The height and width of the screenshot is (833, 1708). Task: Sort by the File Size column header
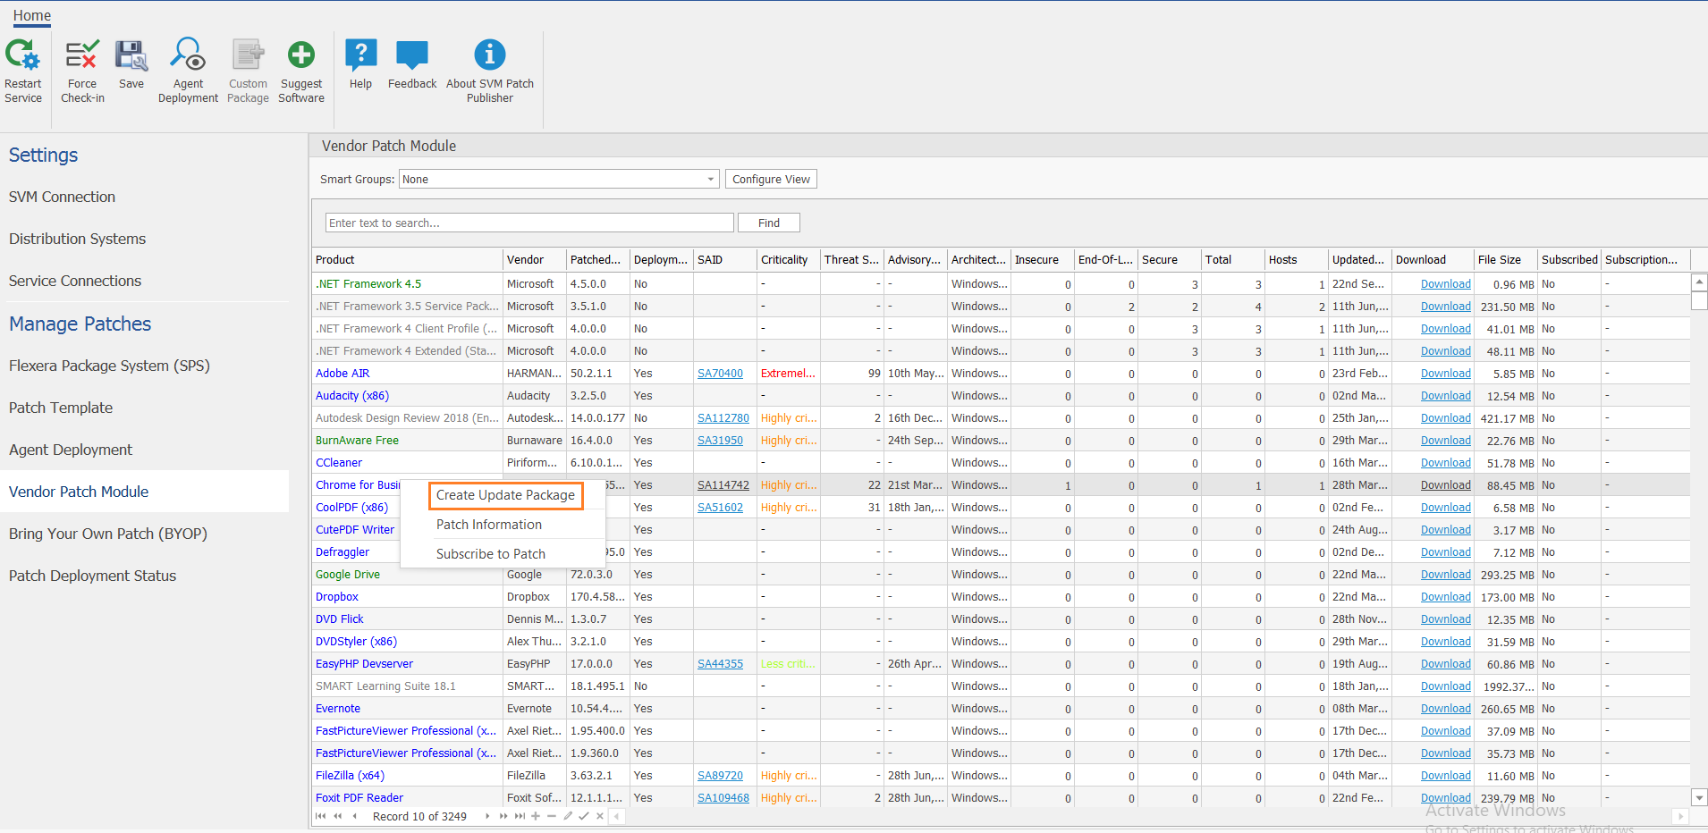pyautogui.click(x=1506, y=259)
